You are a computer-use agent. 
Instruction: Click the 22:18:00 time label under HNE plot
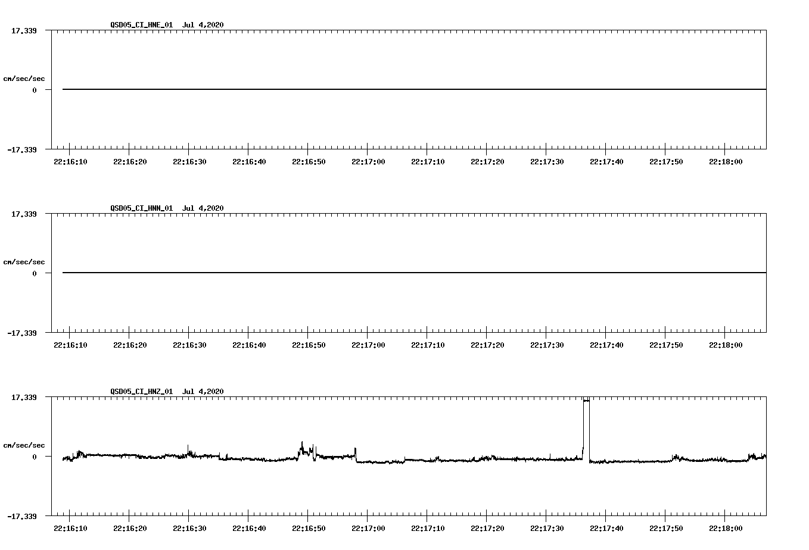coord(726,162)
